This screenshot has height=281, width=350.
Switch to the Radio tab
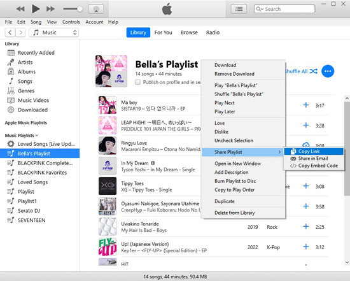click(213, 32)
